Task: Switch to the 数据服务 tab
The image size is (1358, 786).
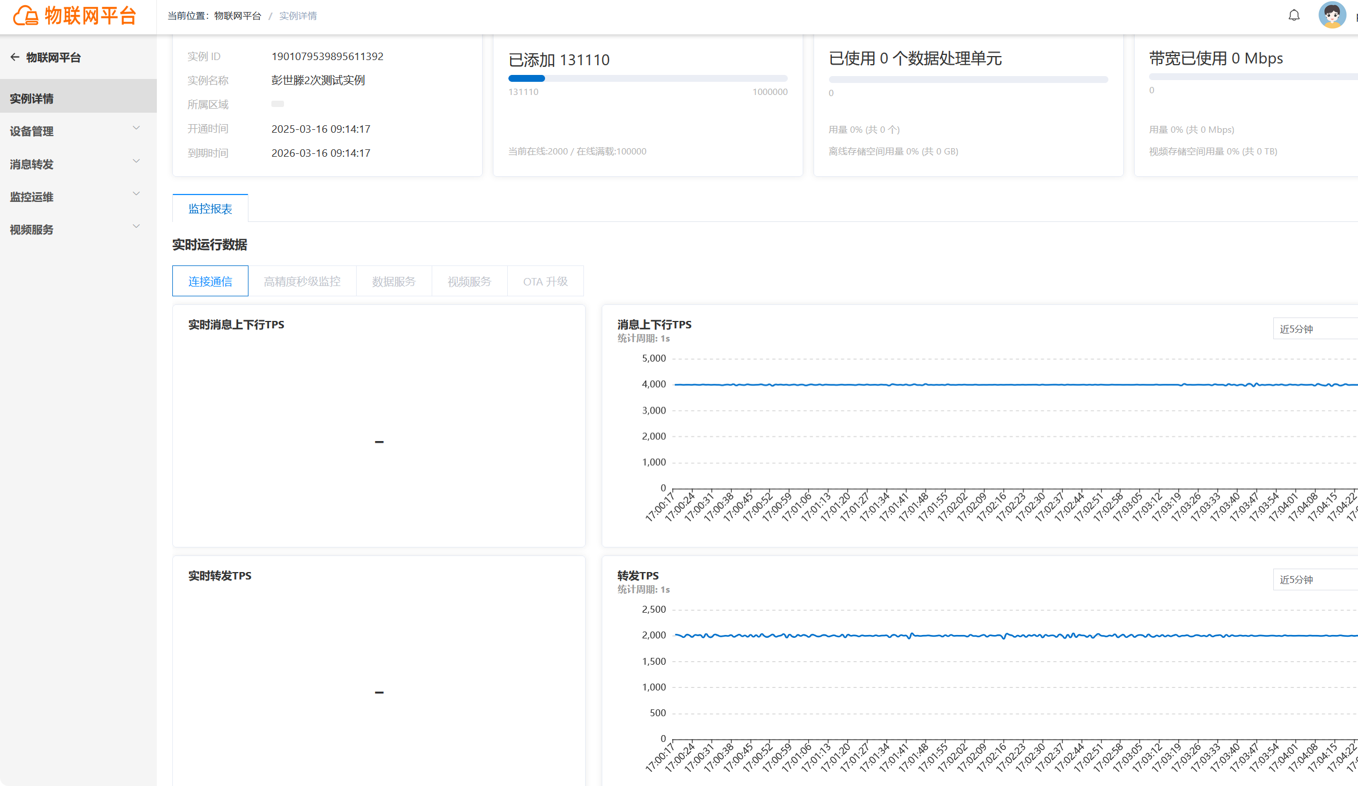Action: [394, 281]
